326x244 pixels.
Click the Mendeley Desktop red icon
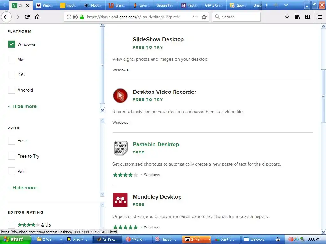click(120, 200)
